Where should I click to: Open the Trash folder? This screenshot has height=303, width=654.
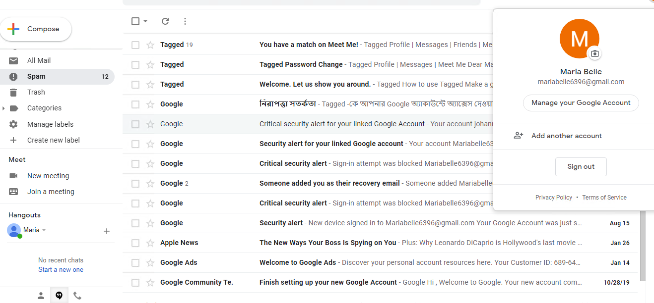36,92
